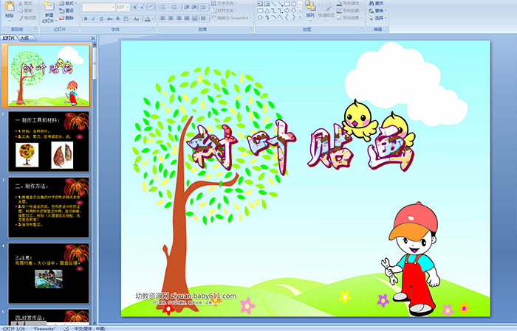
Task: Select slide 2 thumbnail 制作工具和材料
Action: [x=49, y=142]
